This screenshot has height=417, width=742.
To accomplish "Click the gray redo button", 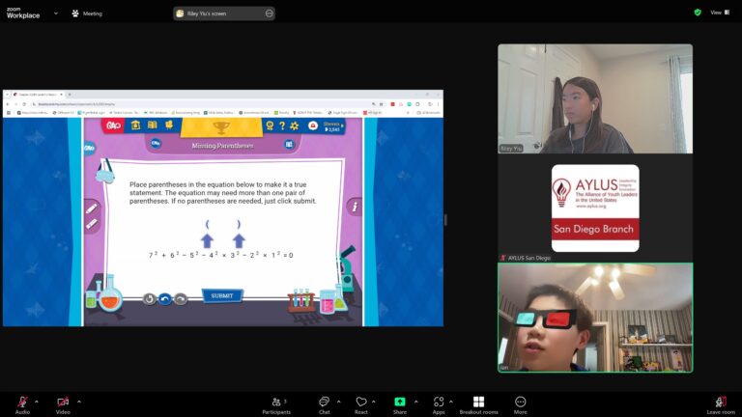I will pos(181,299).
